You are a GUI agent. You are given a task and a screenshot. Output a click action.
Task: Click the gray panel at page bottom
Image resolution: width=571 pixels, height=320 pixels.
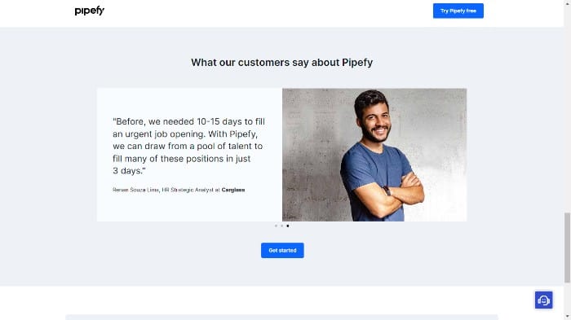(x=281, y=318)
